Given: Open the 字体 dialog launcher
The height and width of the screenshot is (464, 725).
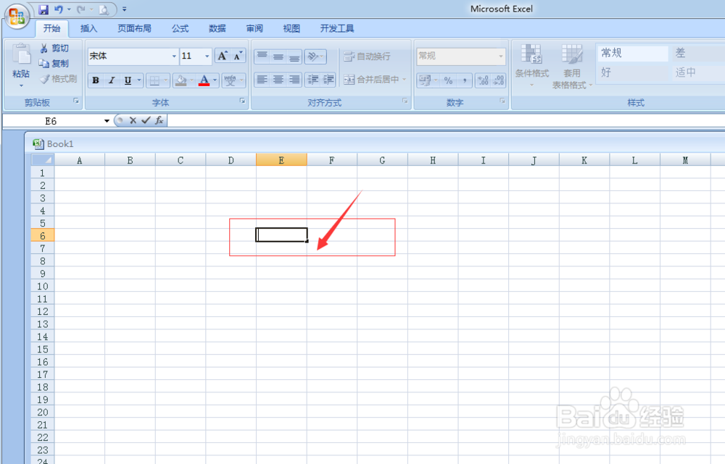Looking at the screenshot, I should (242, 101).
